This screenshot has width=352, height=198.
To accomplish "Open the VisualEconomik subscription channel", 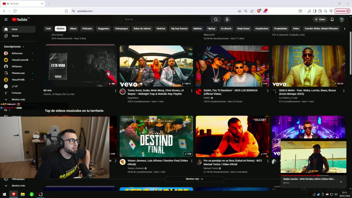I will 19,60.
